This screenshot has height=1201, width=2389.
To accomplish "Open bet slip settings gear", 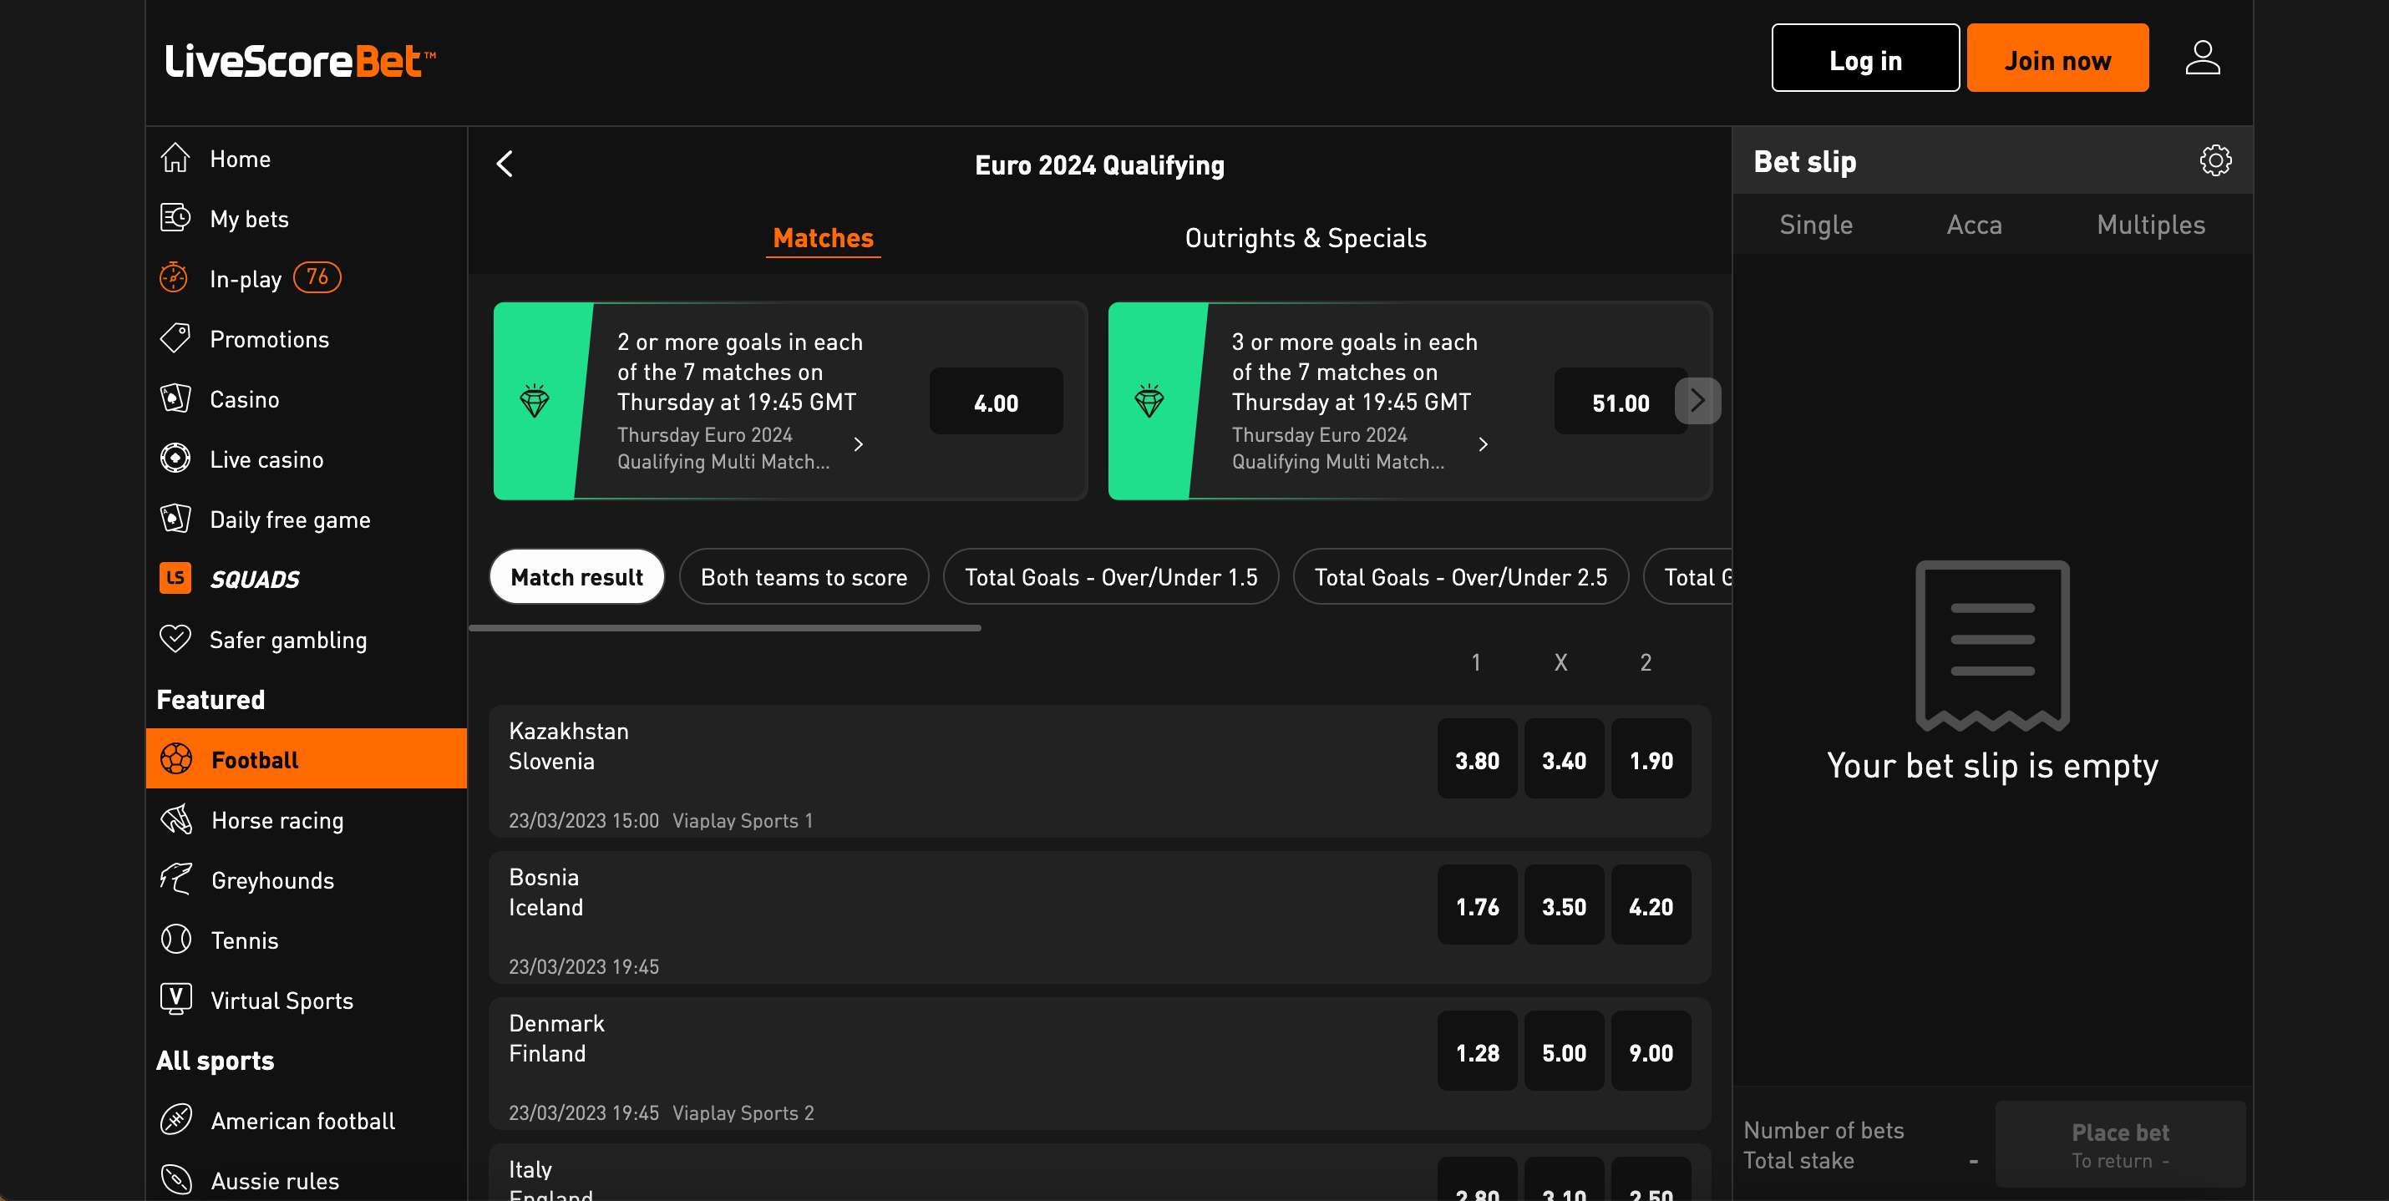I will tap(2214, 160).
